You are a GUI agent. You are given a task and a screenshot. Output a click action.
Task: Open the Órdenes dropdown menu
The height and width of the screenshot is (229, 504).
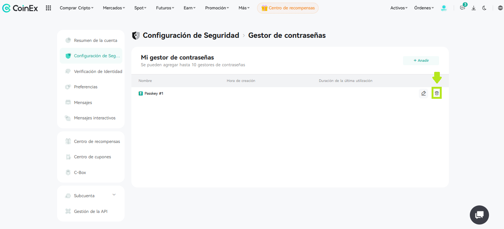[x=424, y=8]
